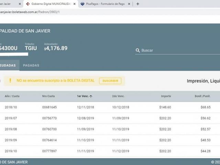Click punitorio amount $44.28
220x165 pixels.
click(206, 151)
